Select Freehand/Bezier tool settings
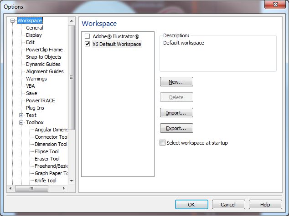 51,166
